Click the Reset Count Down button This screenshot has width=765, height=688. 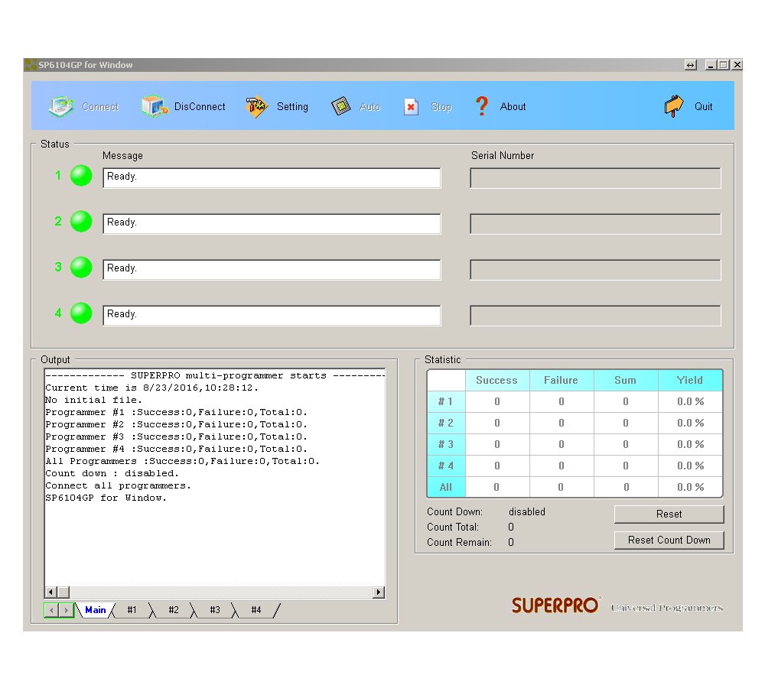coord(669,540)
